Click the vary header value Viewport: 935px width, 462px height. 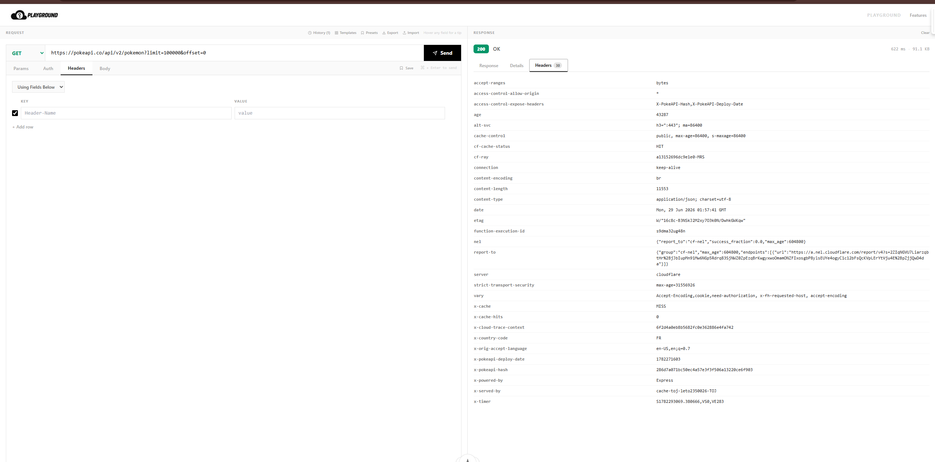(x=751, y=296)
